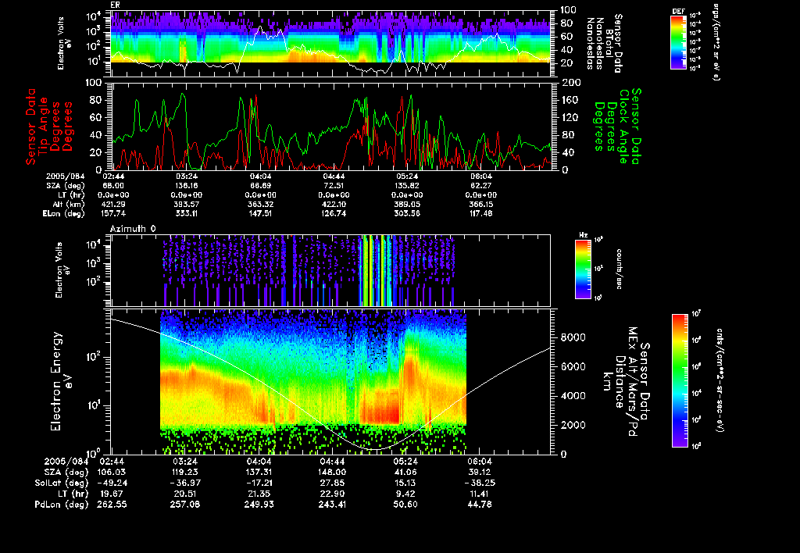Screen dimensions: 800x553
Task: Click the cnts/(cm**2-sr-sec-eV) color scale bar
Action: click(x=680, y=380)
